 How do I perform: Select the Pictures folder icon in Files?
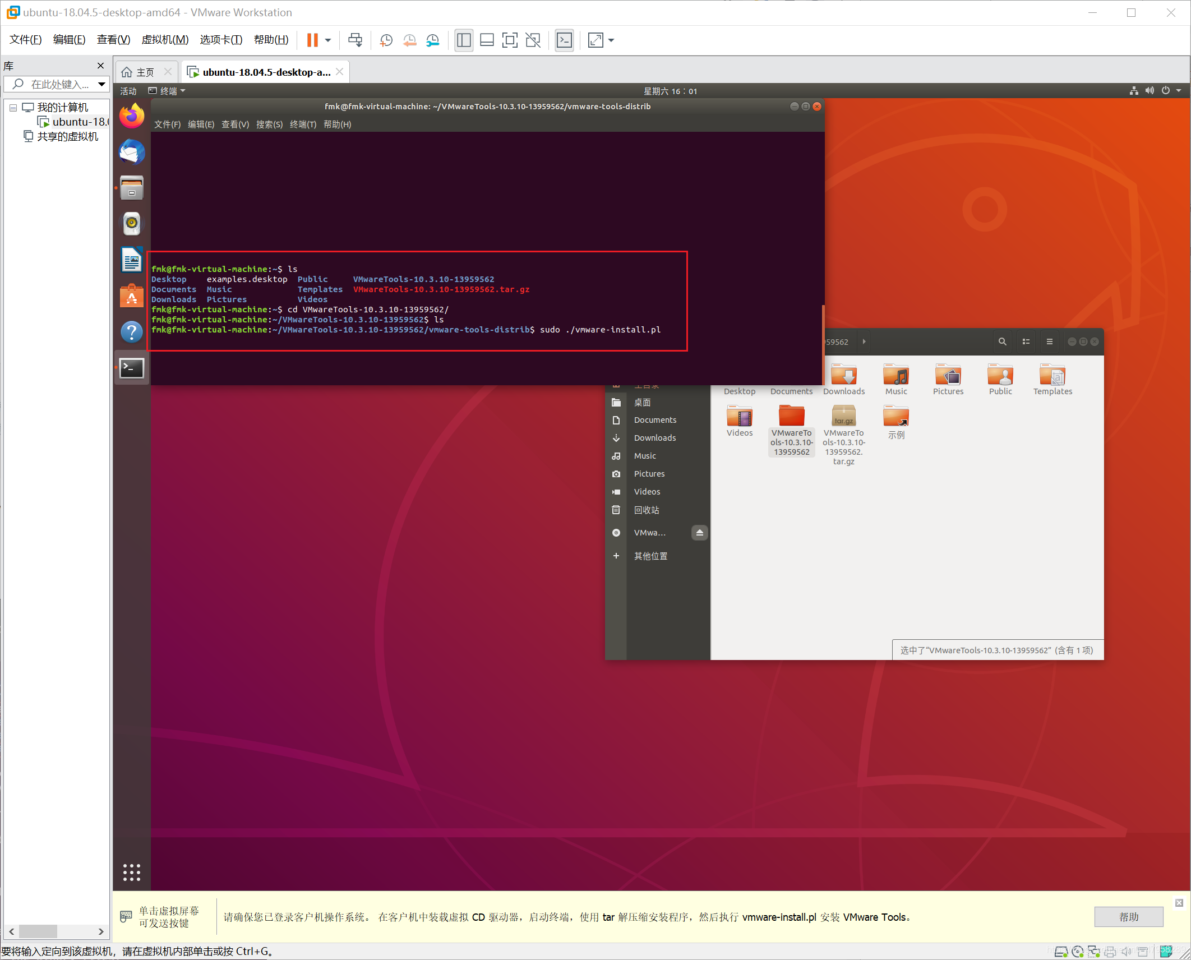pos(948,380)
